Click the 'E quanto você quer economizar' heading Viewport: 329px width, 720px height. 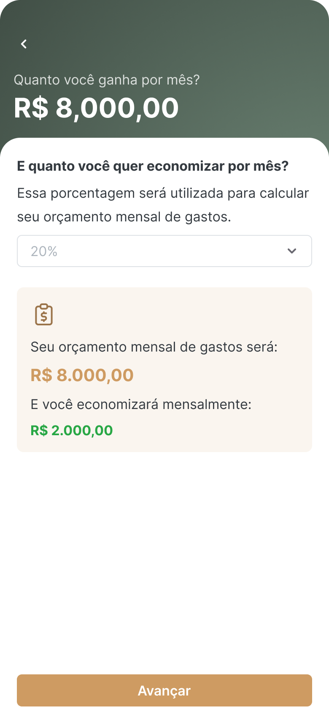tap(153, 166)
